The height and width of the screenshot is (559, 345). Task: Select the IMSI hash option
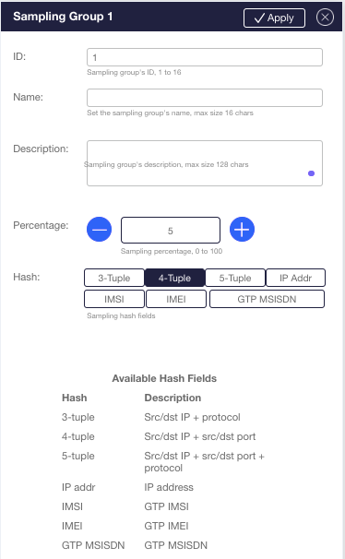[x=114, y=299]
